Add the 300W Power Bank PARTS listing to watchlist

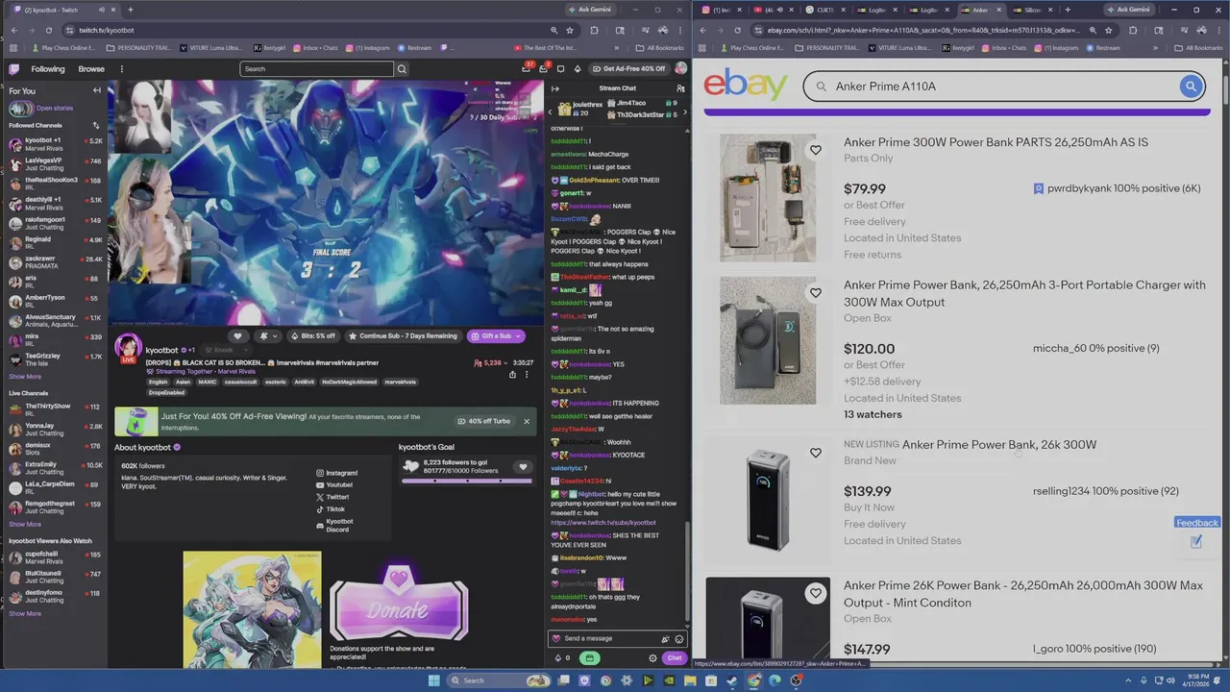coord(815,151)
